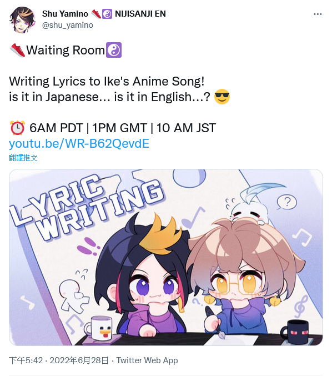Click the chicken mug in the artwork
332x376 pixels.
tap(100, 328)
